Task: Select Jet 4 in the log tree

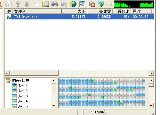Action: pyautogui.click(x=23, y=101)
